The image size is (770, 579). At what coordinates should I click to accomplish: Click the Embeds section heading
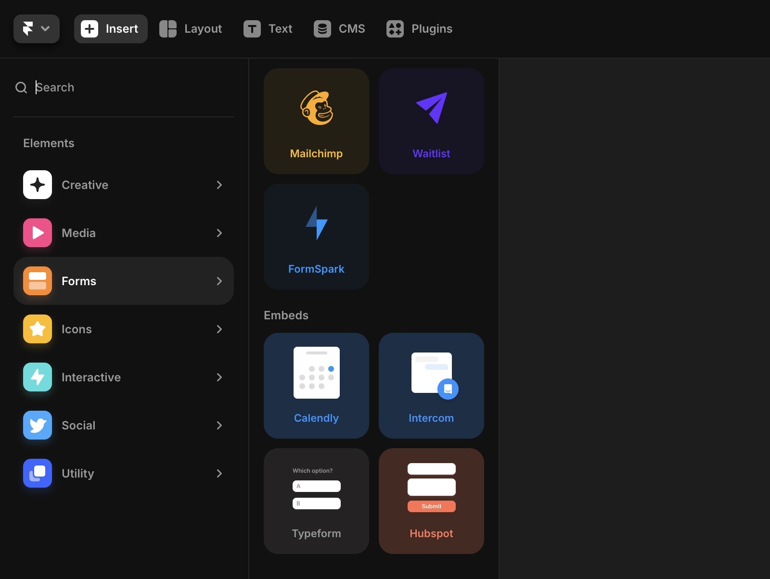[286, 315]
